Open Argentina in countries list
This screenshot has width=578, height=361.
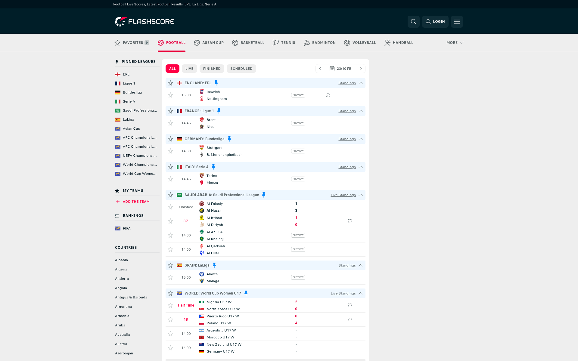pyautogui.click(x=123, y=307)
